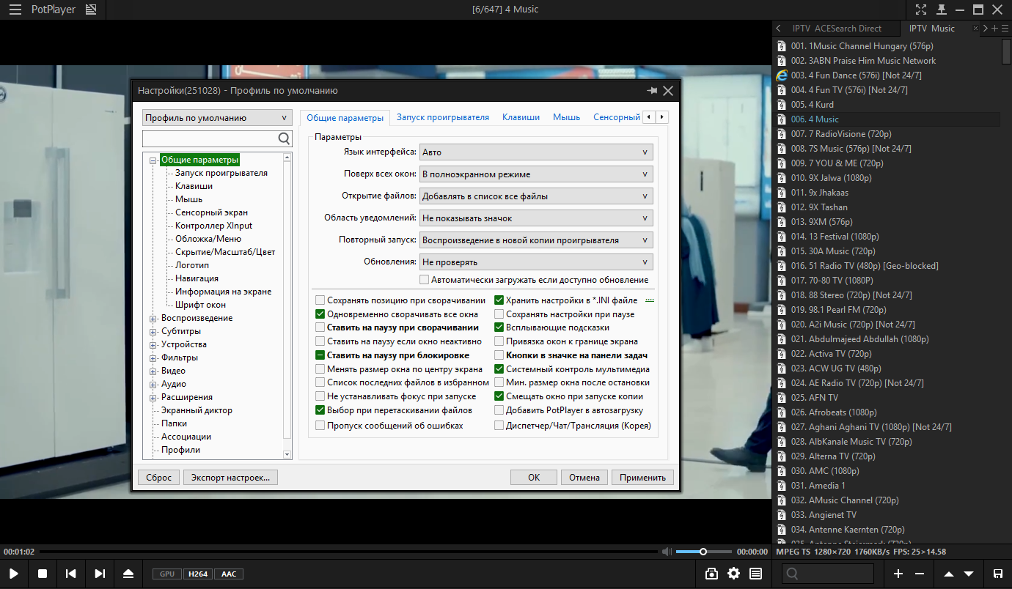Viewport: 1012px width, 589px height.
Task: Select 'Обложка/Меню' in the settings tree
Action: [x=208, y=239]
